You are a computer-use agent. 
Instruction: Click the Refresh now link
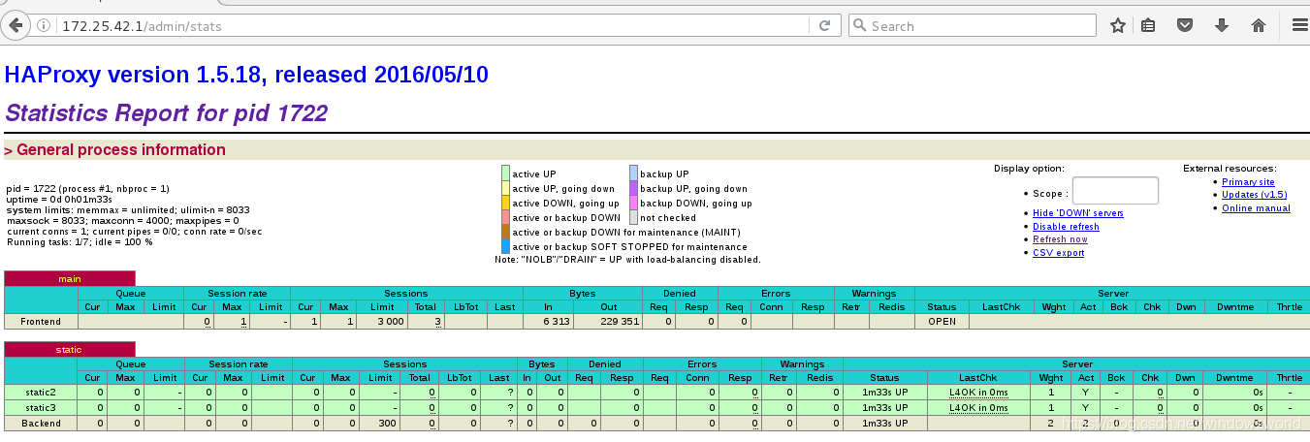point(1060,239)
